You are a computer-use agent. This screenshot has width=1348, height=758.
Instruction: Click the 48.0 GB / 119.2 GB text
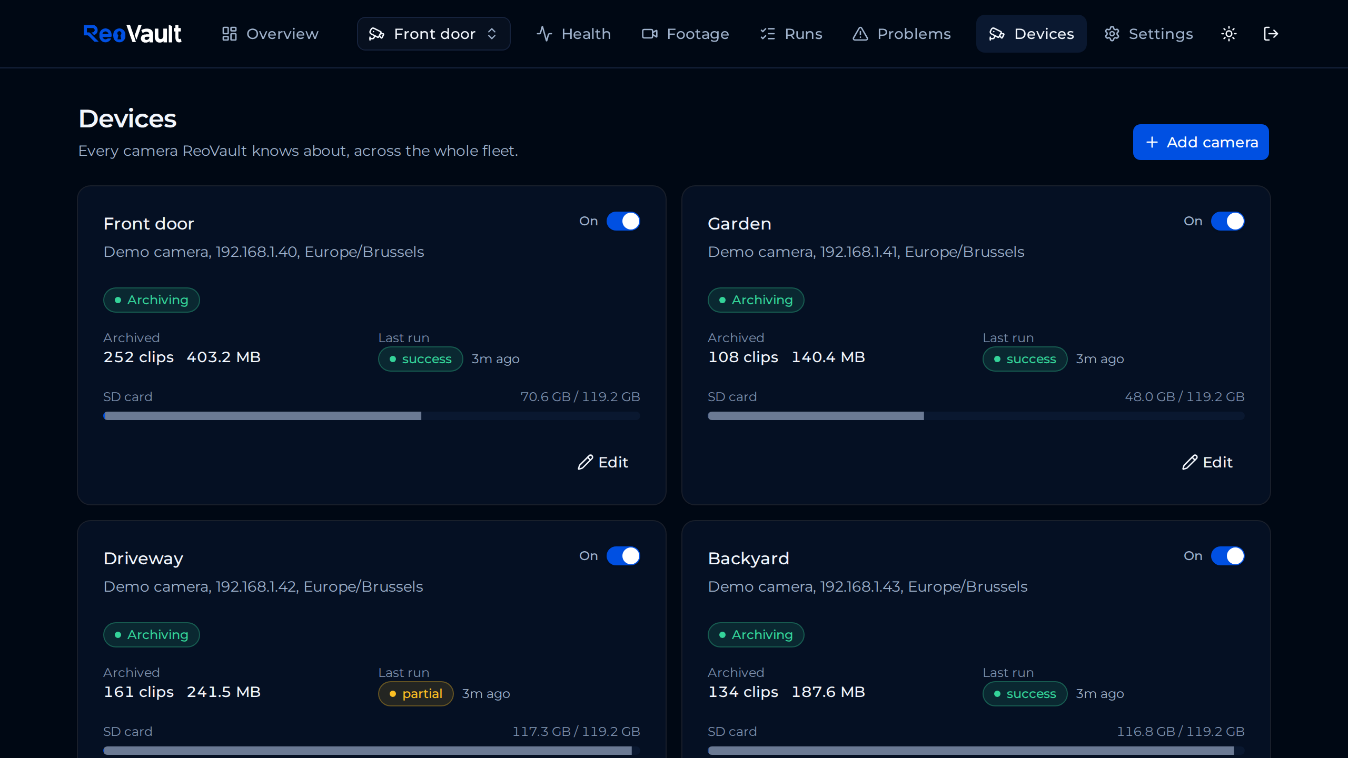(x=1185, y=397)
